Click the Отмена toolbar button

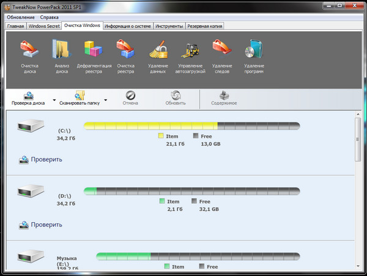[130, 99]
